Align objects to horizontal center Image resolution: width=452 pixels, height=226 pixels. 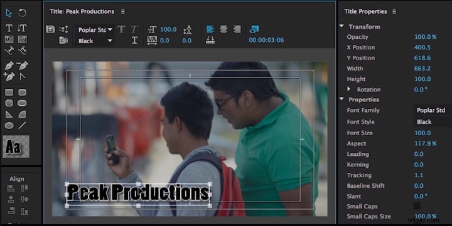pyautogui.click(x=11, y=199)
